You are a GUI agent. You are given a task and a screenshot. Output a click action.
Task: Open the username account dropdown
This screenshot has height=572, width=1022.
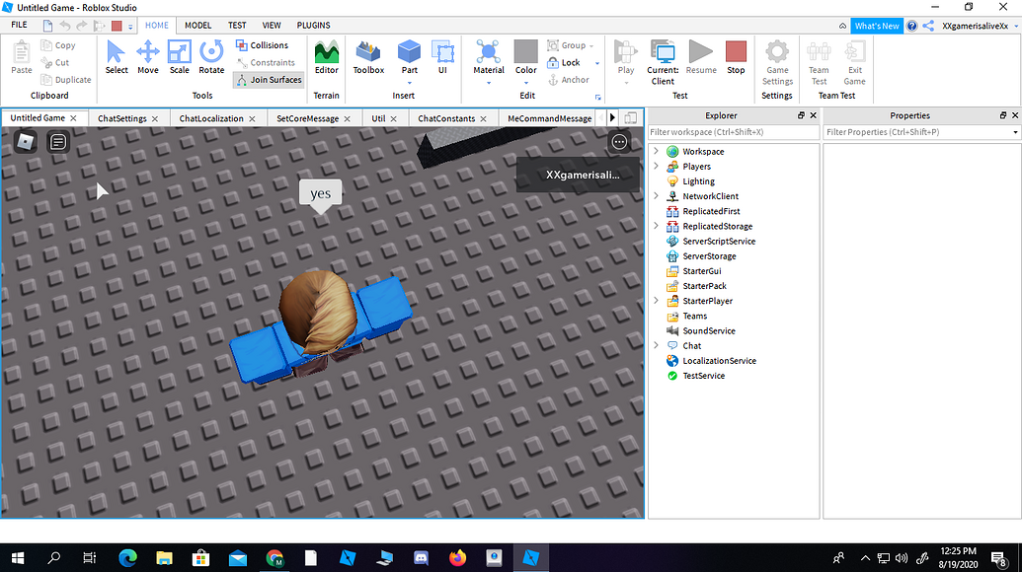point(1015,26)
